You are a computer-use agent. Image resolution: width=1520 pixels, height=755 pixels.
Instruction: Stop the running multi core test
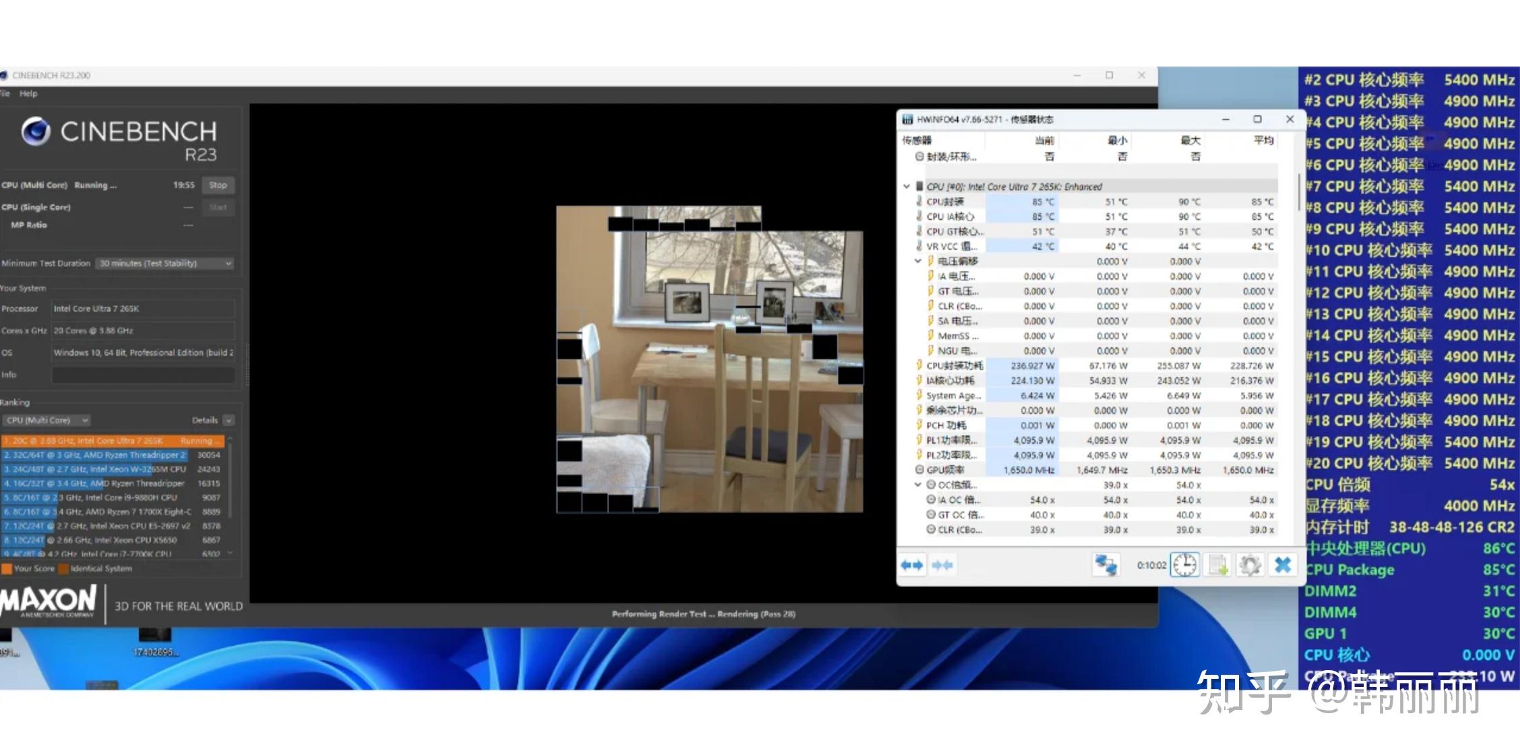coord(218,185)
